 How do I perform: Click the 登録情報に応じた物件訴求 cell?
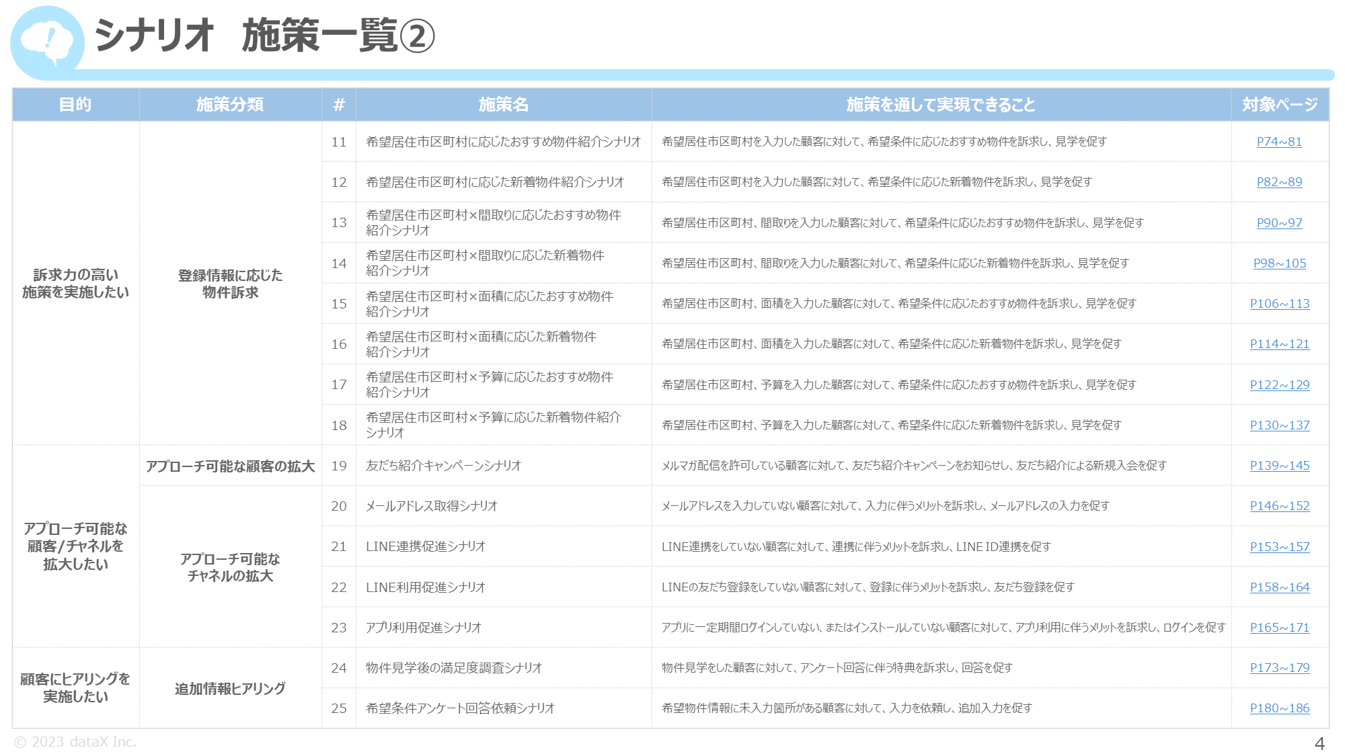(230, 284)
